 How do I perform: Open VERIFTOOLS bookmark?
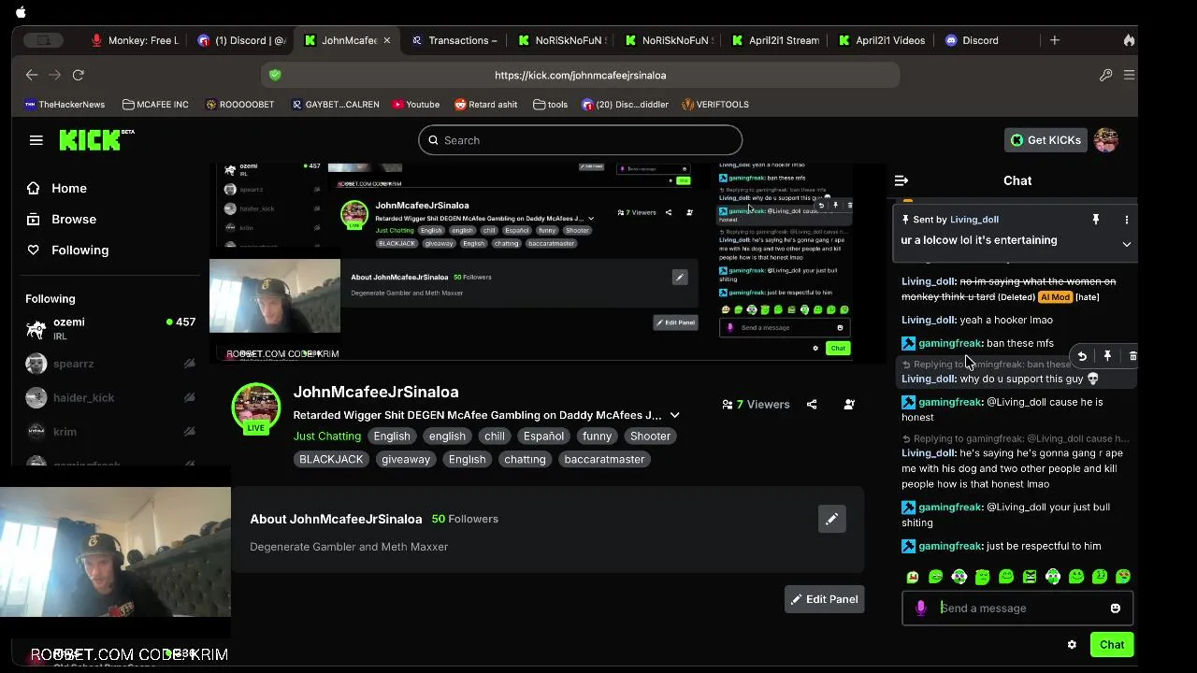point(715,105)
